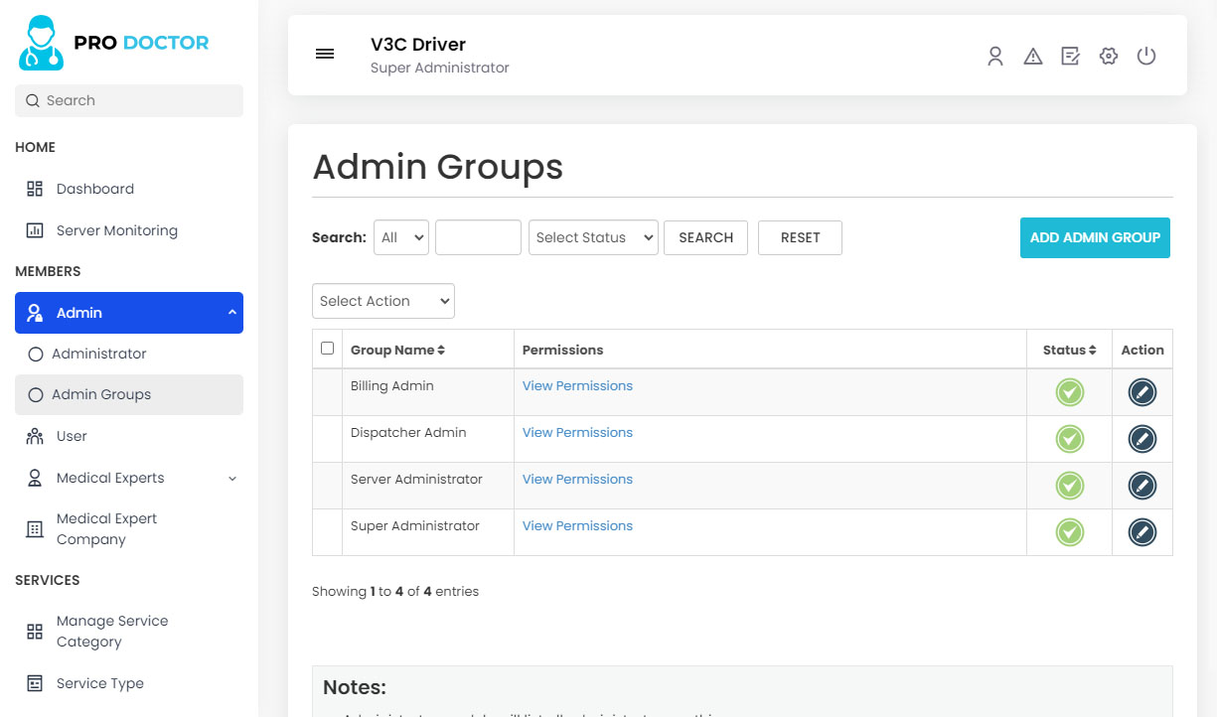Click the green status check for Dispatcher Admin
Viewport: 1217px width, 717px height.
[x=1069, y=438]
